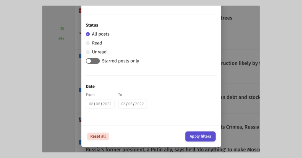The width and height of the screenshot is (302, 158).
Task: Select the year 2022 in To date
Action: coord(139,104)
